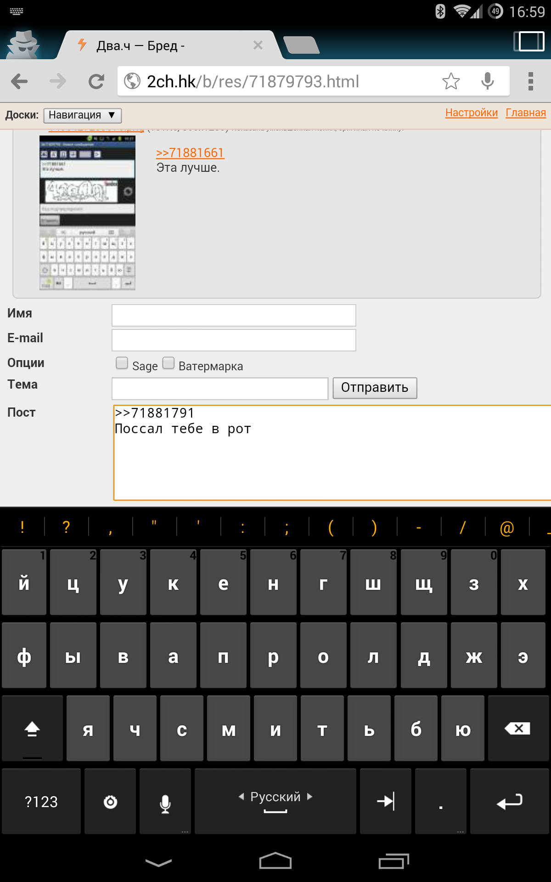This screenshot has height=882, width=551.
Task: Open reply link >>71881661
Action: pyautogui.click(x=190, y=153)
